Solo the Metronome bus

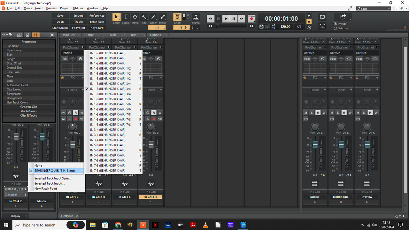[338, 113]
